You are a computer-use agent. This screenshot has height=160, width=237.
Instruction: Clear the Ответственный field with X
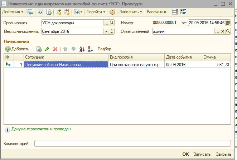tap(222, 31)
